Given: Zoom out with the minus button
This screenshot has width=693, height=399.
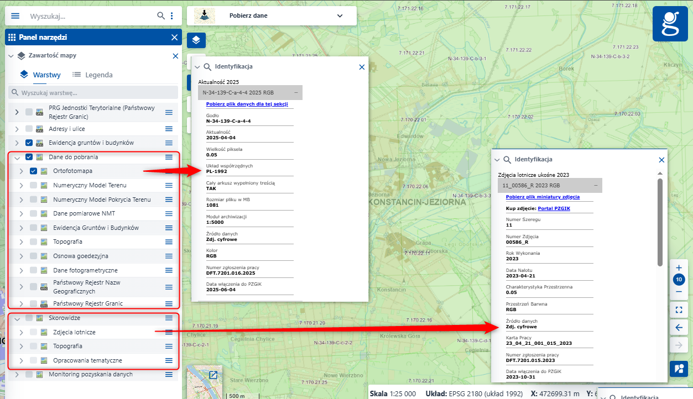Looking at the screenshot, I should point(679,291).
